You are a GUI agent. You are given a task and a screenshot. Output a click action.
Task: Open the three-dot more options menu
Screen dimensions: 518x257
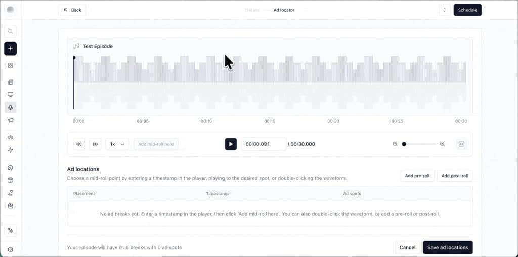(445, 10)
